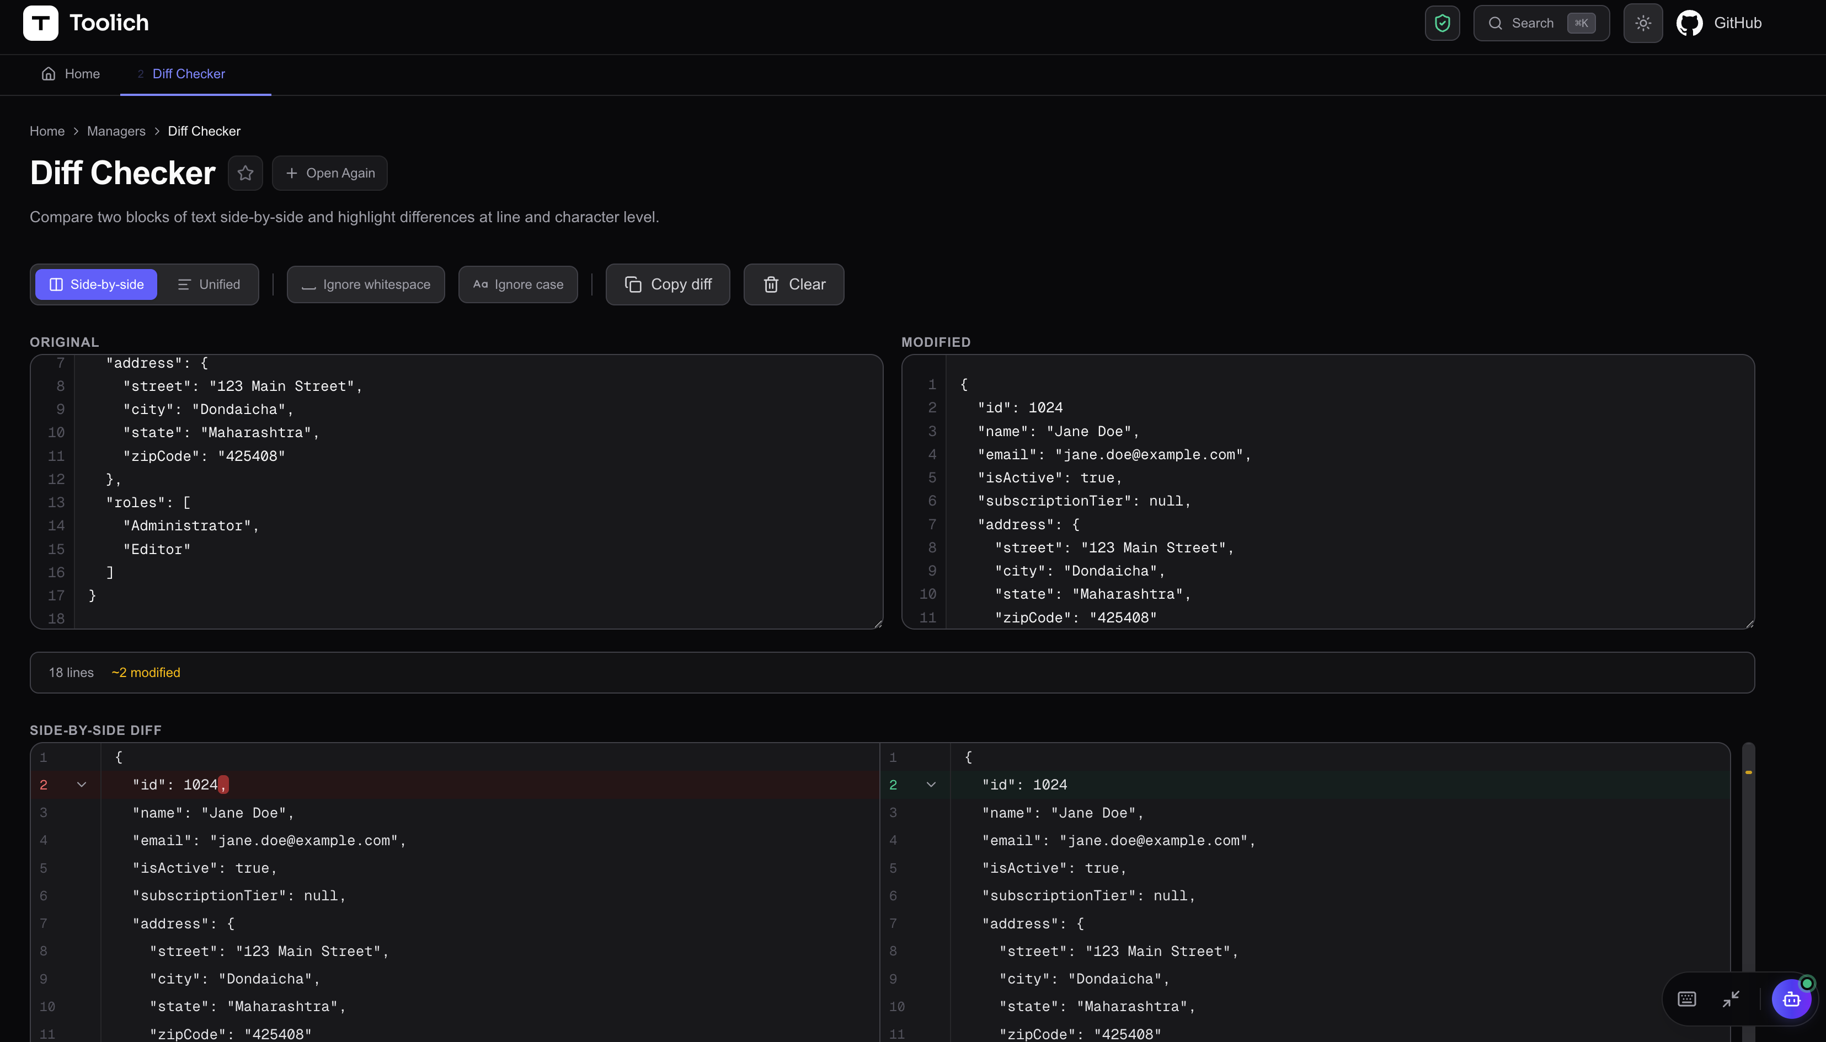Viewport: 1826px width, 1042px height.
Task: Toggle the sun theme icon
Action: [x=1643, y=23]
